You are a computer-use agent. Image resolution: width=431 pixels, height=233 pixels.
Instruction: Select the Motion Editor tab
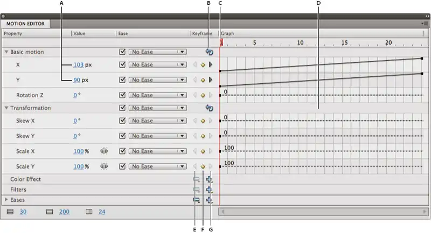coord(25,24)
